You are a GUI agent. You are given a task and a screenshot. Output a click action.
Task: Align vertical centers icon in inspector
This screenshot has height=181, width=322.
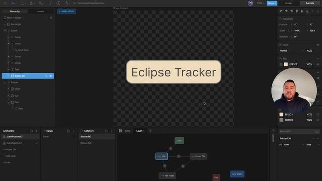click(x=302, y=11)
